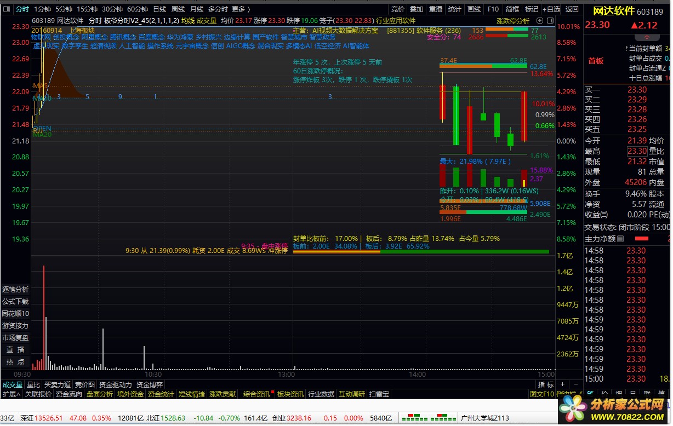Click the 直播 live button

click(x=15, y=349)
